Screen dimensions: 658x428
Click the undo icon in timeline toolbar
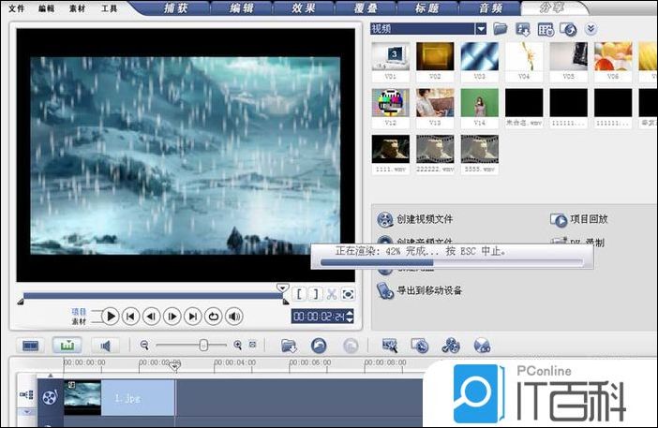click(x=319, y=346)
